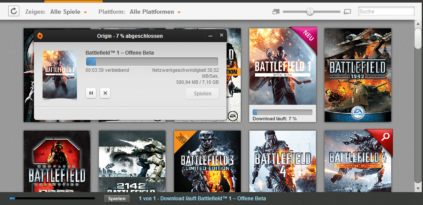The image size is (423, 205).
Task: Click Spielen button in status bar
Action: pyautogui.click(x=116, y=199)
